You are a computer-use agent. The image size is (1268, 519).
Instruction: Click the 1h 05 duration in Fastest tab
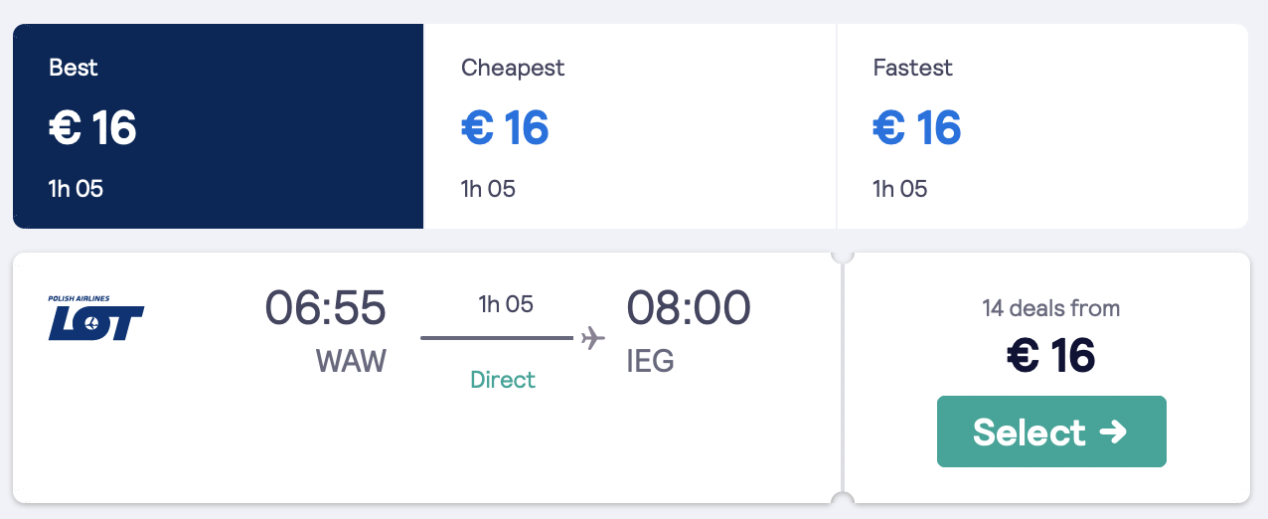click(900, 189)
